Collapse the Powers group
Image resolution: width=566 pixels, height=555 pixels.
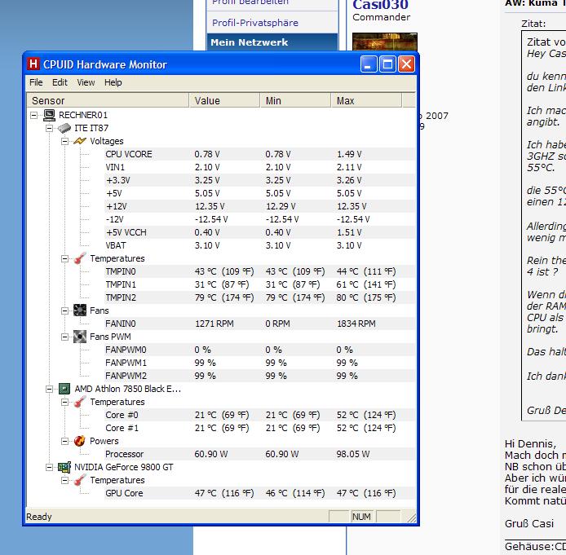point(65,441)
